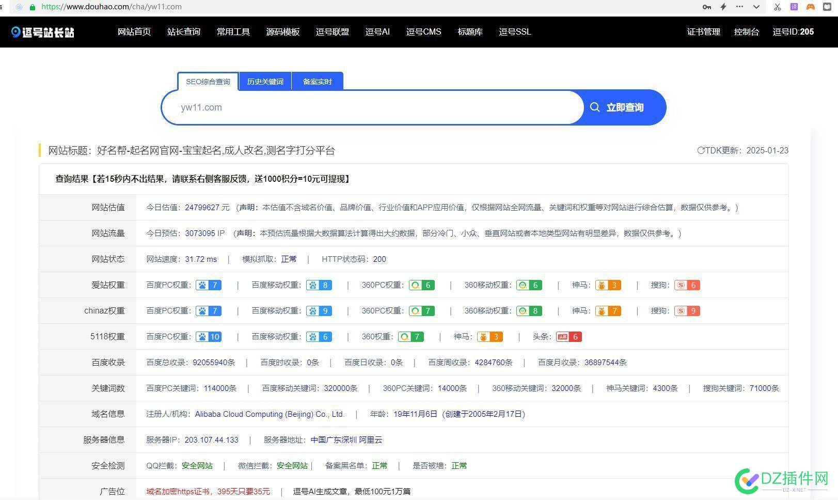Screen dimensions: 838x502
Task: Click the 今日预估 3073095 IP value
Action: [205, 233]
